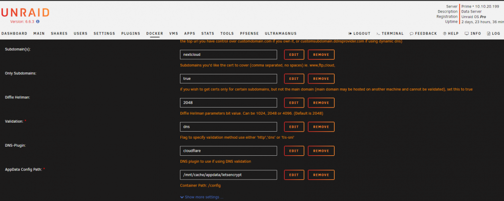
Task: Click the Info monitor icon
Action: tap(467, 33)
